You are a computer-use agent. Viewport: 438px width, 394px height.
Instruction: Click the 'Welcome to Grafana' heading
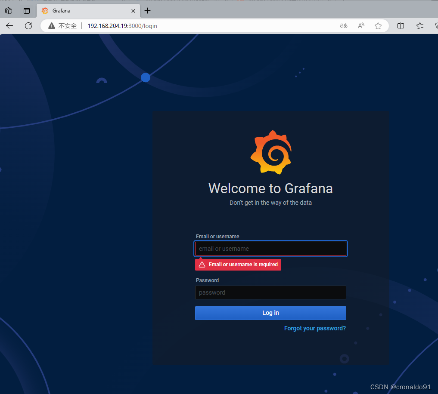270,188
